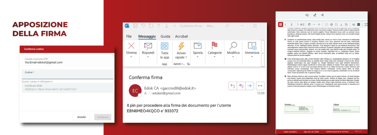Click the Annulla button

pos(81,117)
